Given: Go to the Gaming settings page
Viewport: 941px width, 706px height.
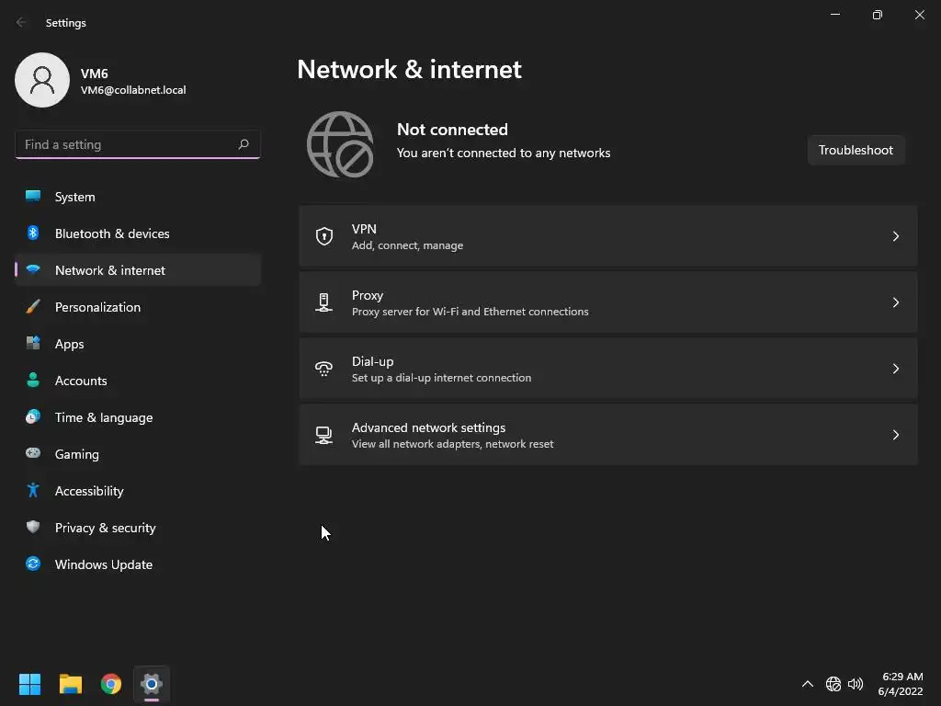Looking at the screenshot, I should pos(76,454).
